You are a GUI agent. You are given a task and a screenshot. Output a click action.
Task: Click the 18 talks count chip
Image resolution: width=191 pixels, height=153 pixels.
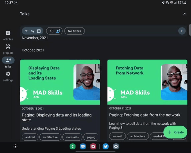click(x=54, y=31)
